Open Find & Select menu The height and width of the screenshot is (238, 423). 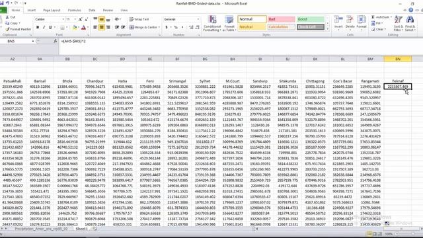click(x=410, y=24)
